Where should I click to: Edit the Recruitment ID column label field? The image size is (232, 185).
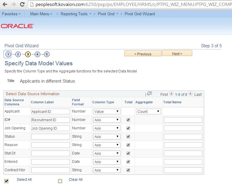click(51, 120)
